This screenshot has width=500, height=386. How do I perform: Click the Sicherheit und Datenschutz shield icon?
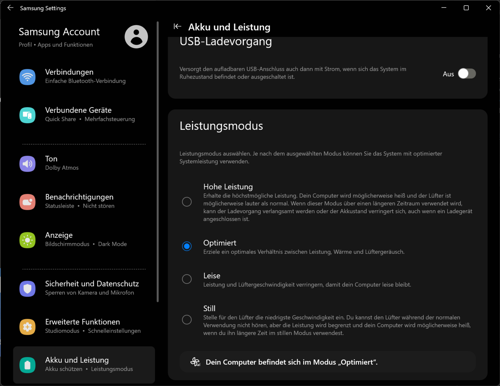[x=28, y=289]
